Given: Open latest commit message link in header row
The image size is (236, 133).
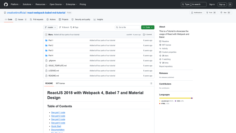Looking at the screenshot, I should [67, 35].
